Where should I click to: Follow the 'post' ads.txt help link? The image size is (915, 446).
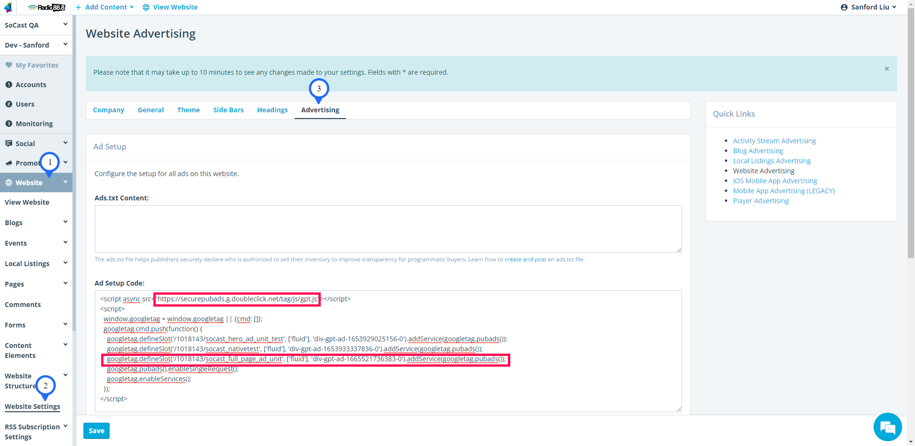(x=540, y=259)
